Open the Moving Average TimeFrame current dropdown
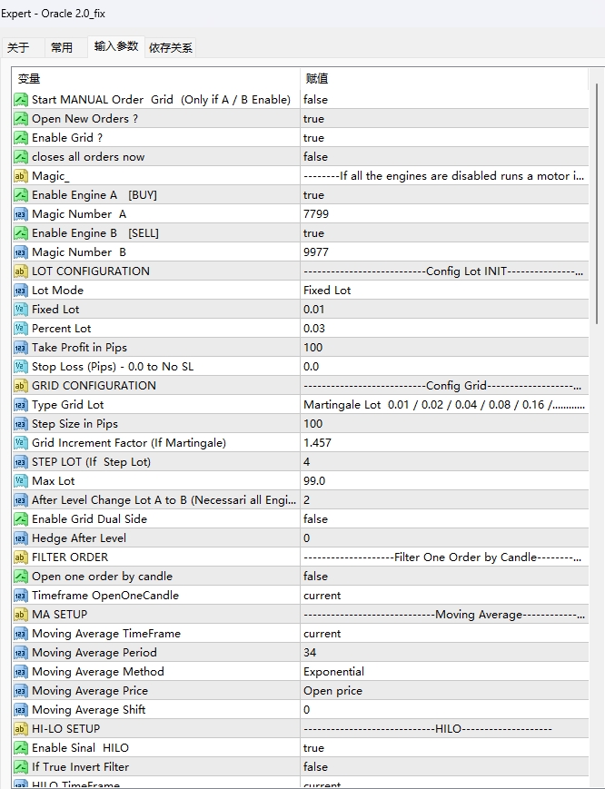 (x=444, y=634)
